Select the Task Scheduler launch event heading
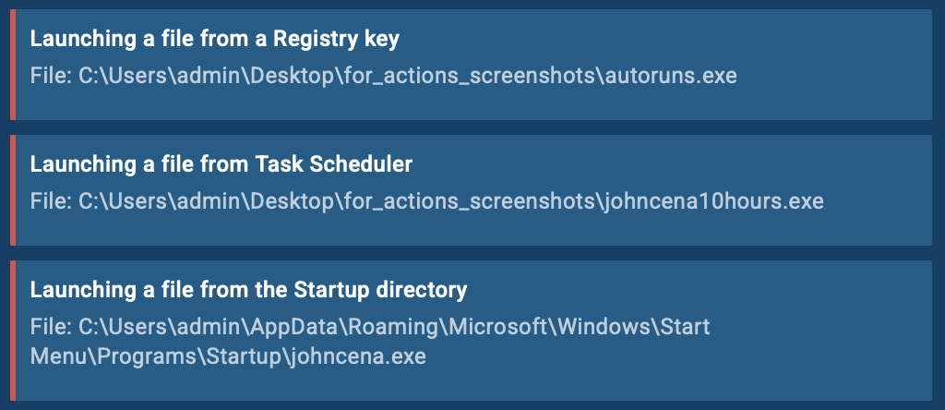The width and height of the screenshot is (945, 410). click(221, 164)
